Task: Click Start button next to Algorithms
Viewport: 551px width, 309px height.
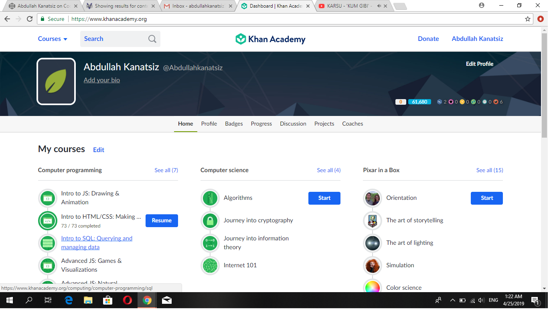Action: click(324, 198)
